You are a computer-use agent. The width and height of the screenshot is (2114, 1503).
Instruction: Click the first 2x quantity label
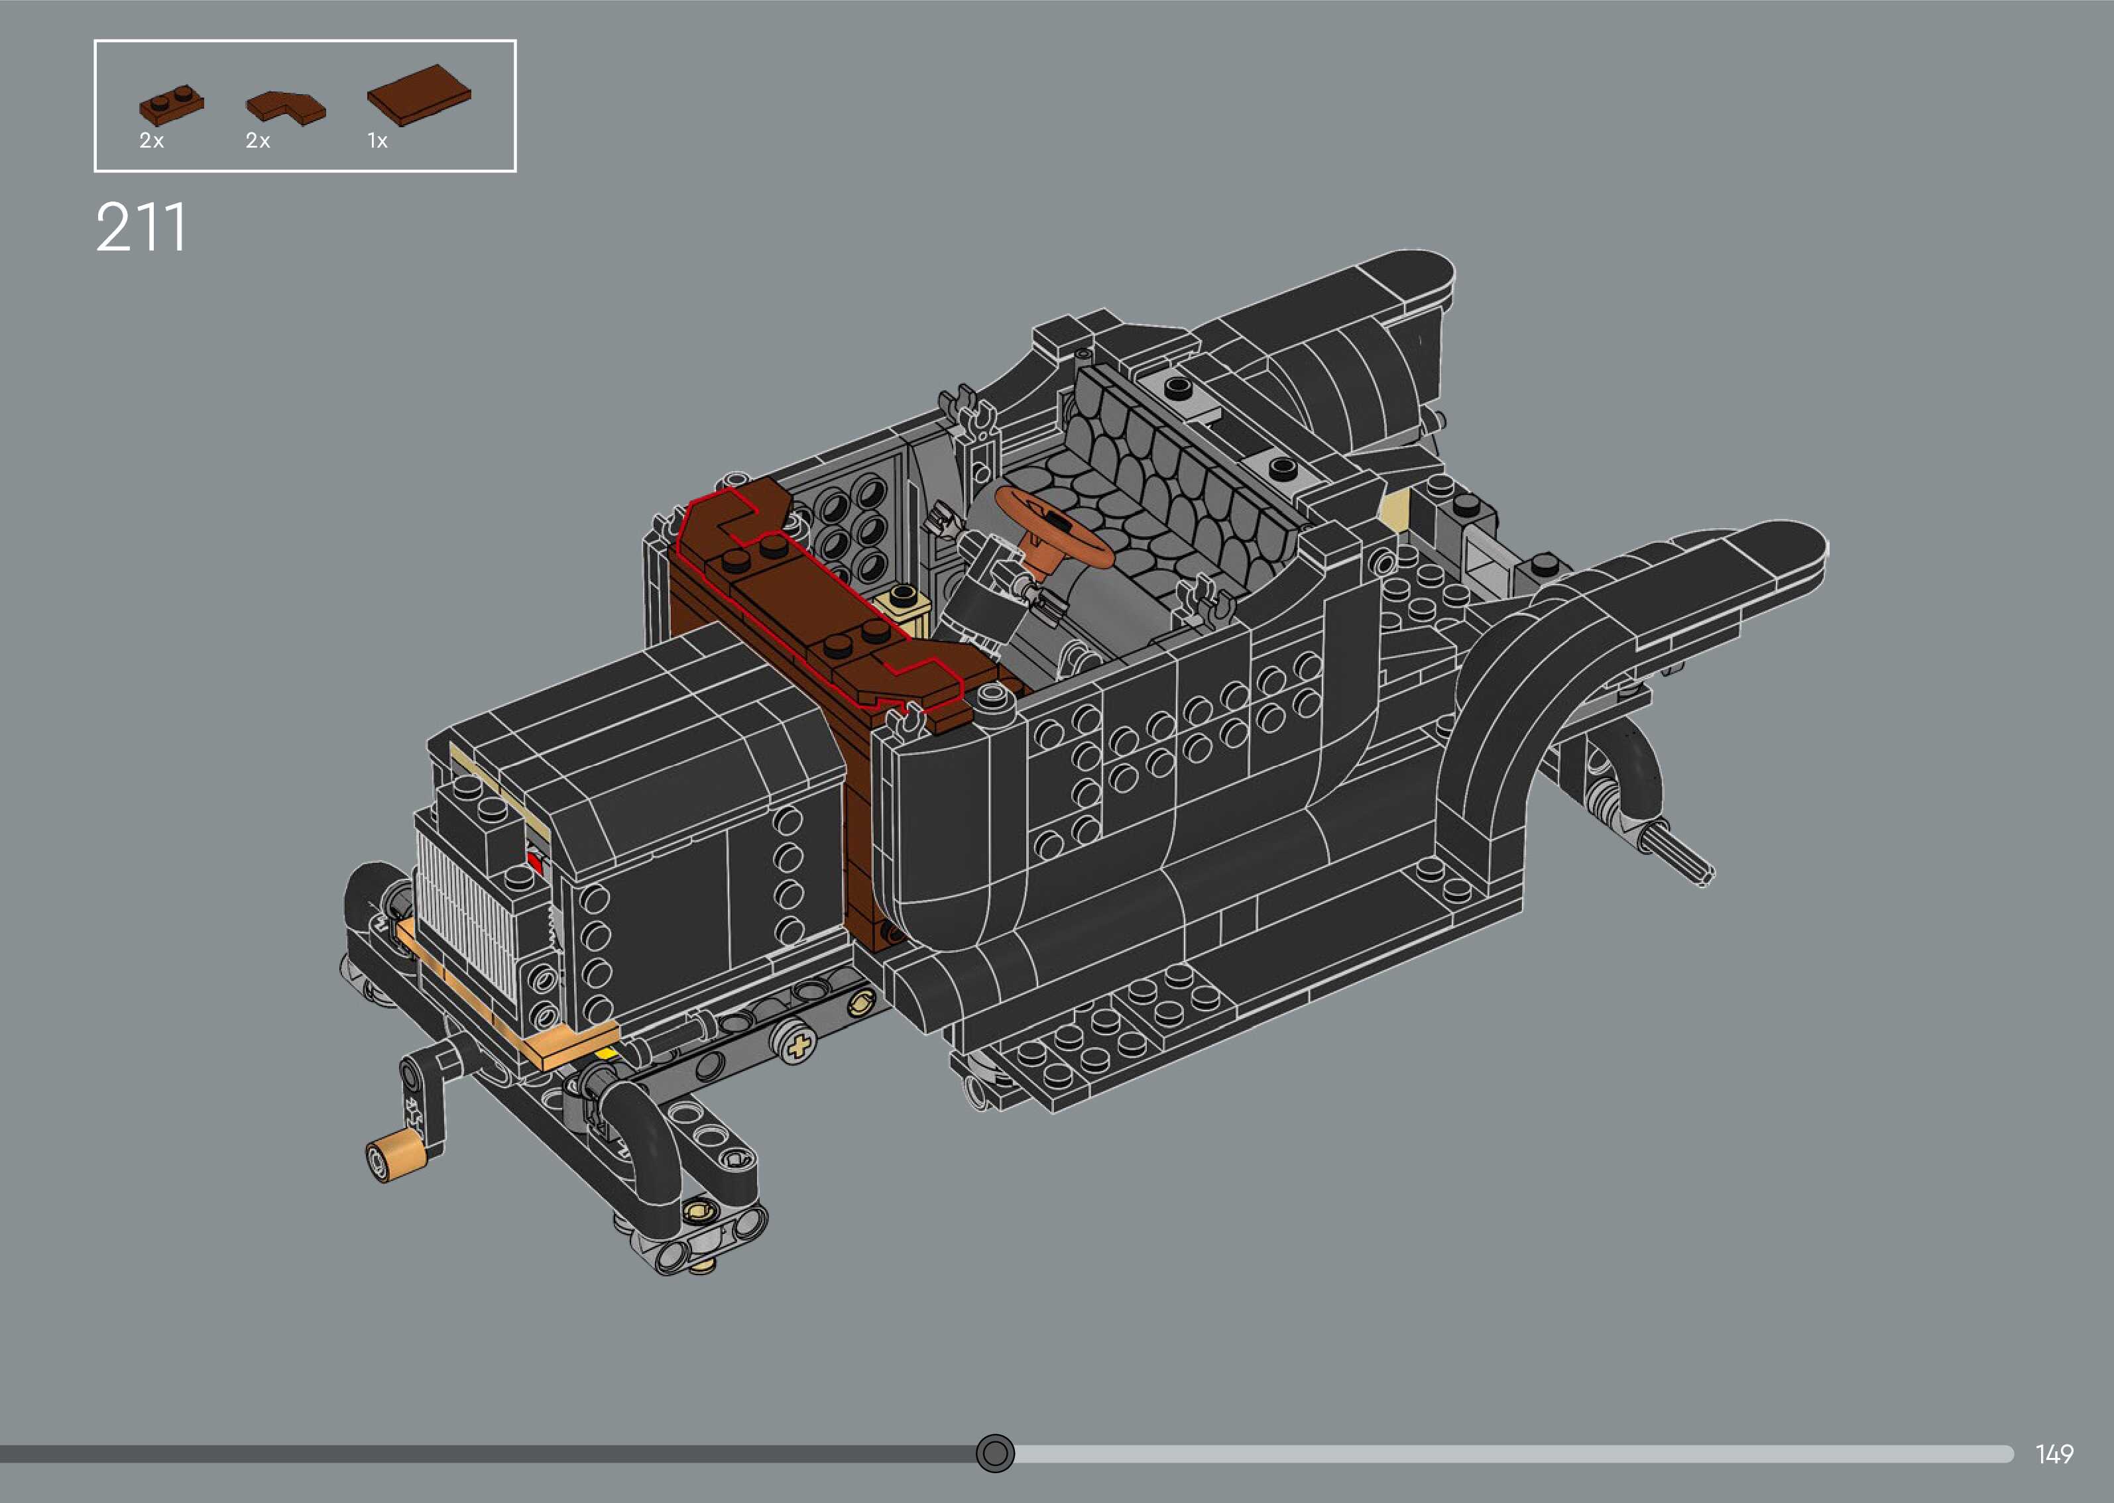(x=152, y=140)
